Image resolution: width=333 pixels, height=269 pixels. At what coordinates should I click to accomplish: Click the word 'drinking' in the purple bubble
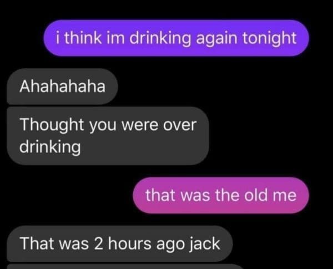pyautogui.click(x=160, y=39)
